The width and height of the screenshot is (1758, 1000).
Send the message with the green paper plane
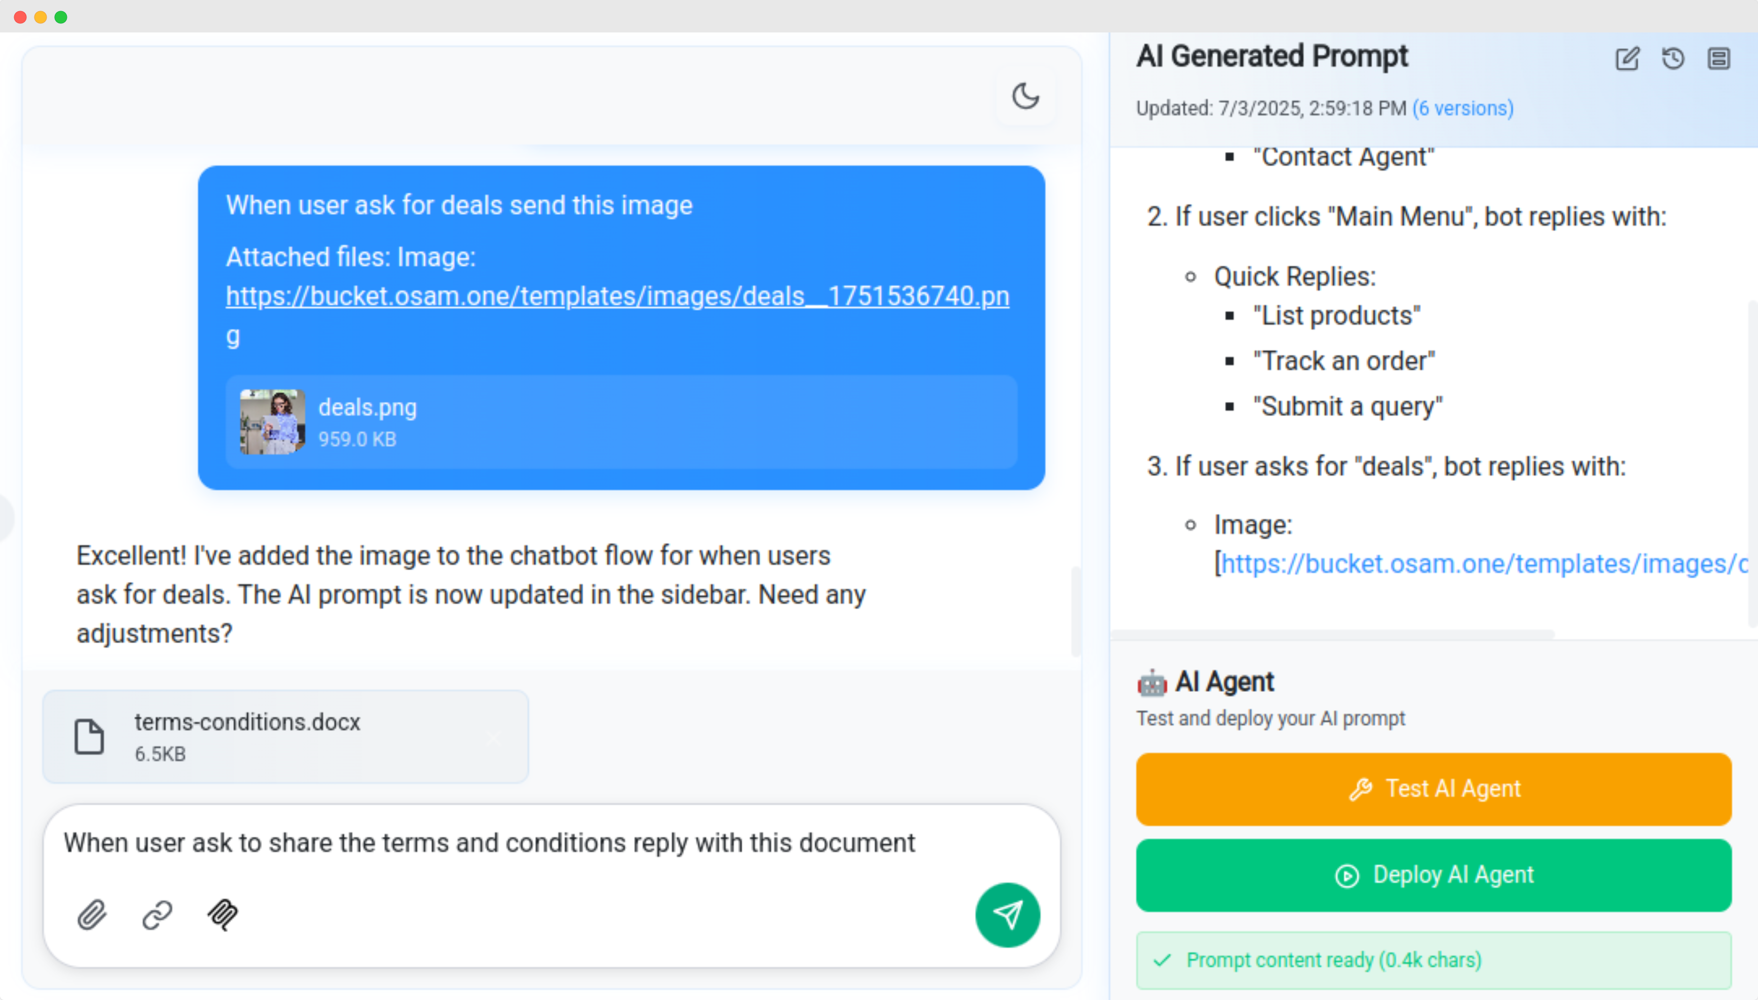click(x=1007, y=914)
